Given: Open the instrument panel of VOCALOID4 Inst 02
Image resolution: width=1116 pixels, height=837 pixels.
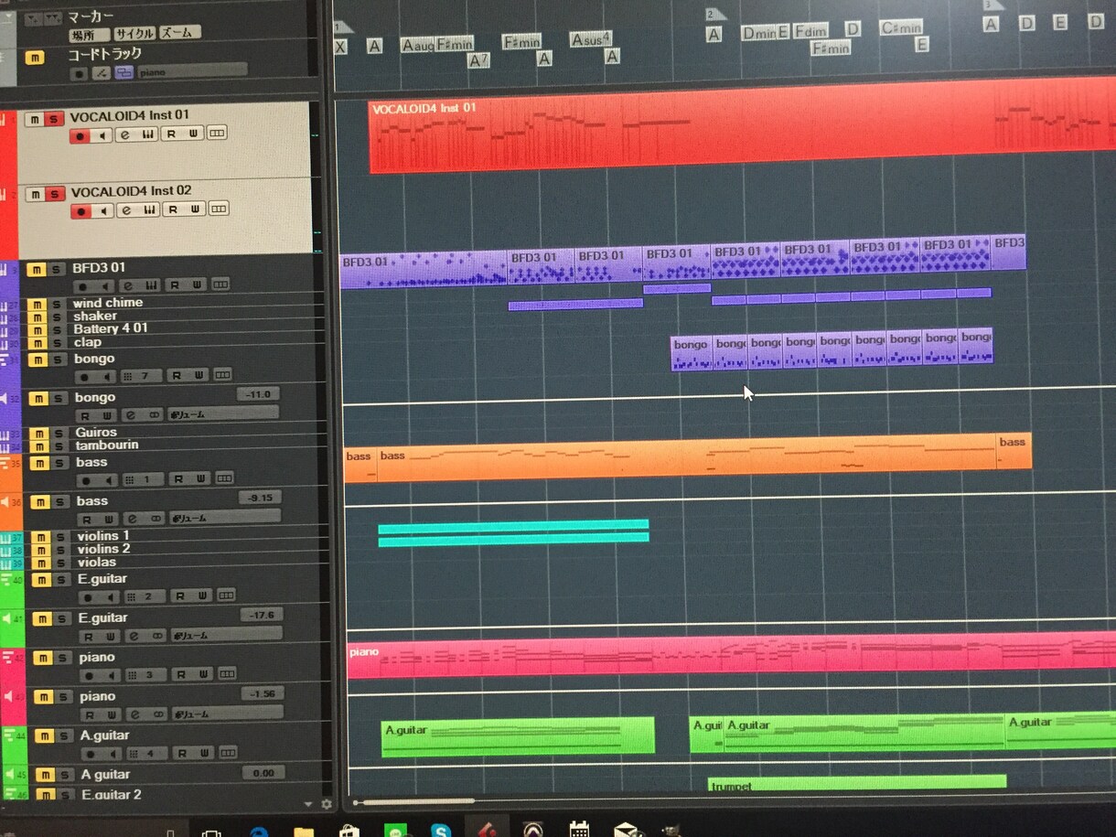Looking at the screenshot, I should coord(147,210).
